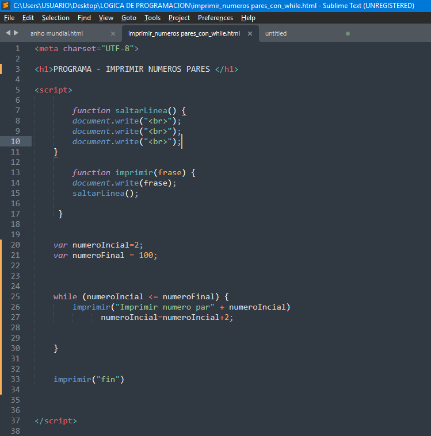This screenshot has width=431, height=436.
Task: Open the Preferences menu
Action: (x=215, y=18)
